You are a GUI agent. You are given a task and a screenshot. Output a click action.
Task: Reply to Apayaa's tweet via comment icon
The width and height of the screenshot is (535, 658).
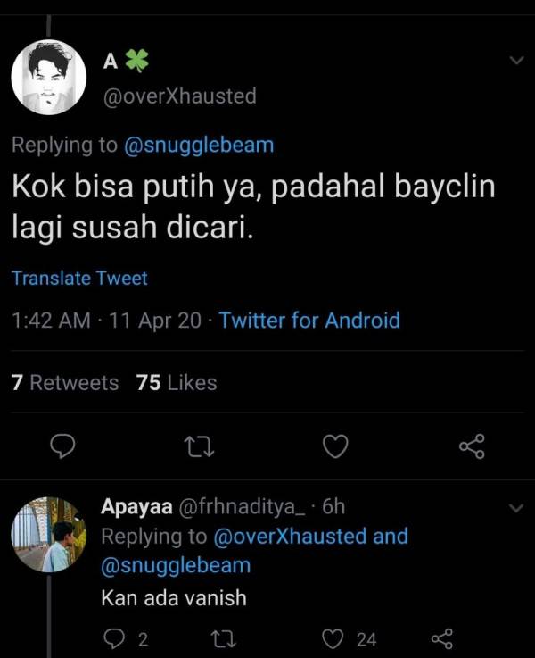(x=115, y=638)
